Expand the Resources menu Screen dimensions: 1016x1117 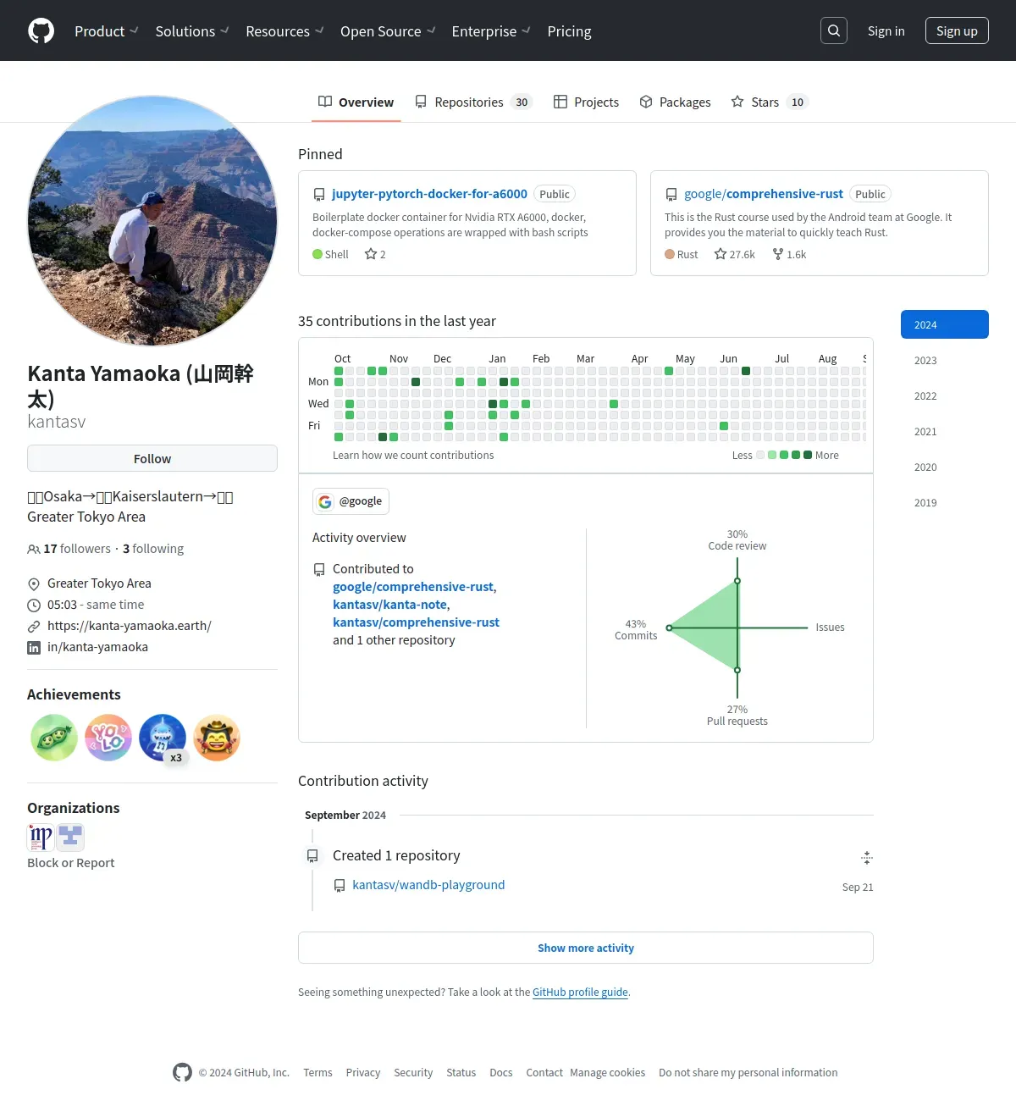pos(284,30)
